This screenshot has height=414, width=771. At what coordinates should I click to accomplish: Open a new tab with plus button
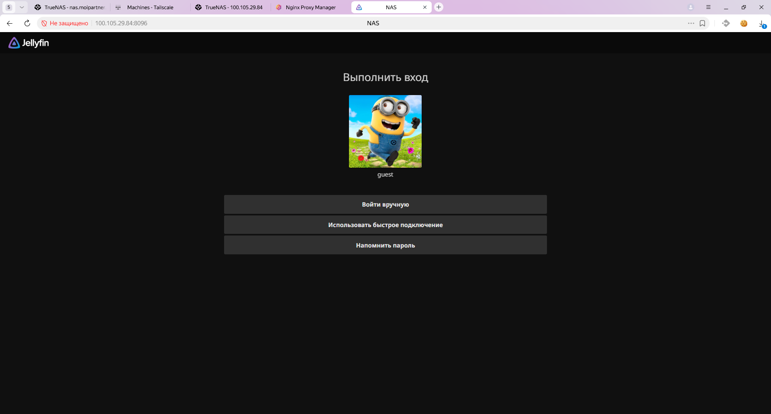pyautogui.click(x=439, y=7)
